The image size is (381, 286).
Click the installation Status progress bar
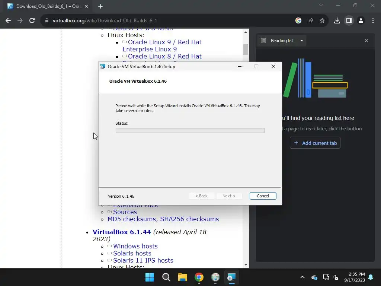pyautogui.click(x=190, y=131)
